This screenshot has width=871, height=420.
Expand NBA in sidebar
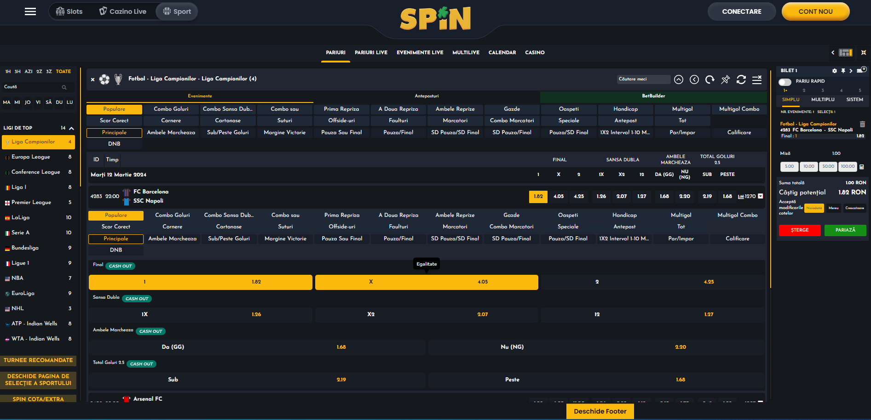tap(38, 278)
